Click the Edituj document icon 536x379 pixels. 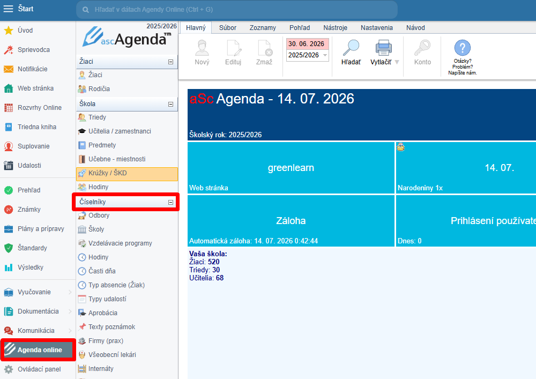pyautogui.click(x=234, y=48)
